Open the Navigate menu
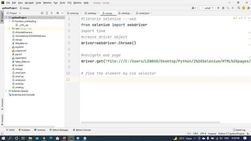Image resolution: width=251 pixels, height=141 pixels. coord(29,3)
